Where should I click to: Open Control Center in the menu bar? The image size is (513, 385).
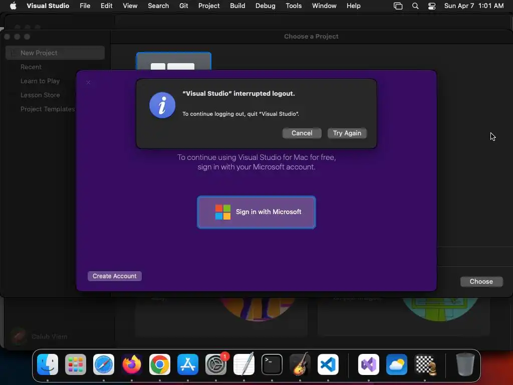432,6
